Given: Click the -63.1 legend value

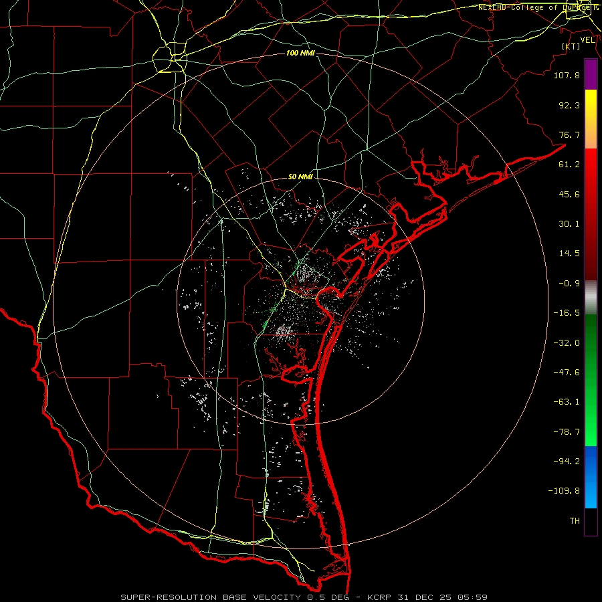Looking at the screenshot, I should (x=567, y=402).
